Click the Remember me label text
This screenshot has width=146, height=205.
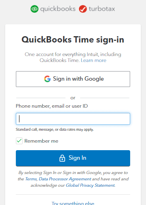tap(41, 141)
